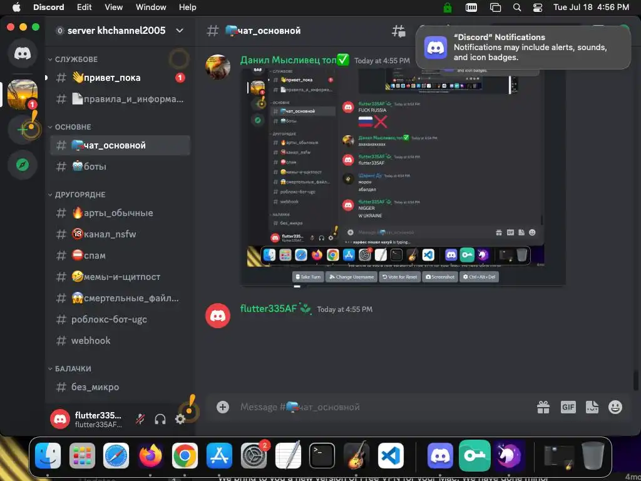Open server khchannel2005 dropdown menu
This screenshot has width=641, height=481.
(x=180, y=31)
